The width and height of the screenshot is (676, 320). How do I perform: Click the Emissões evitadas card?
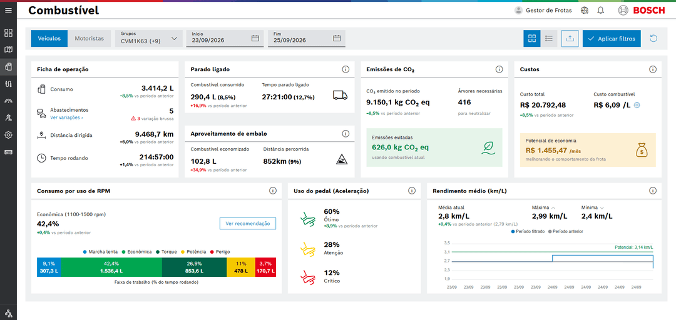(434, 147)
